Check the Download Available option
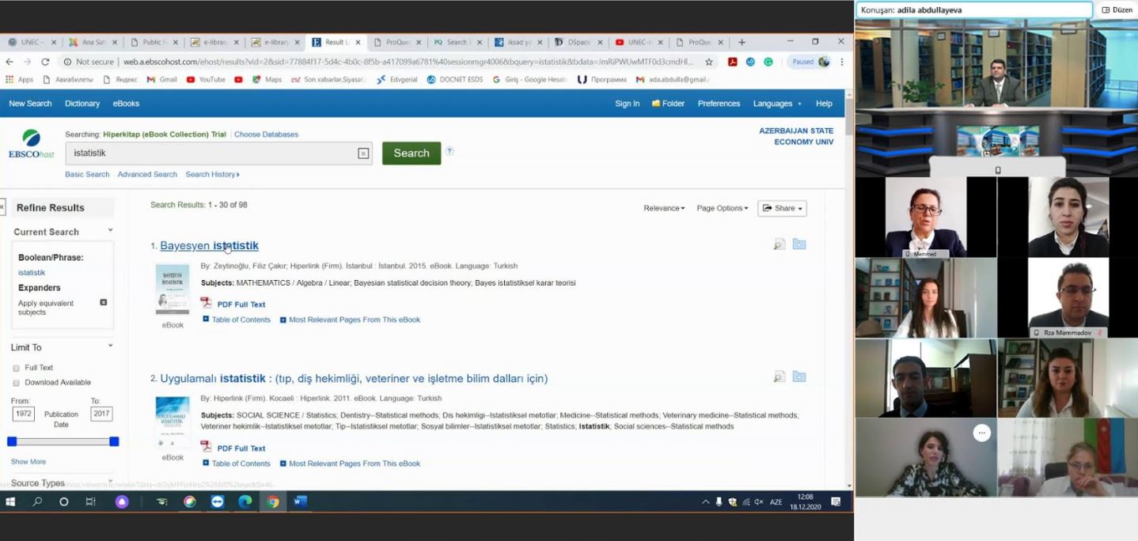Screen dimensions: 1138x541 tap(17, 383)
